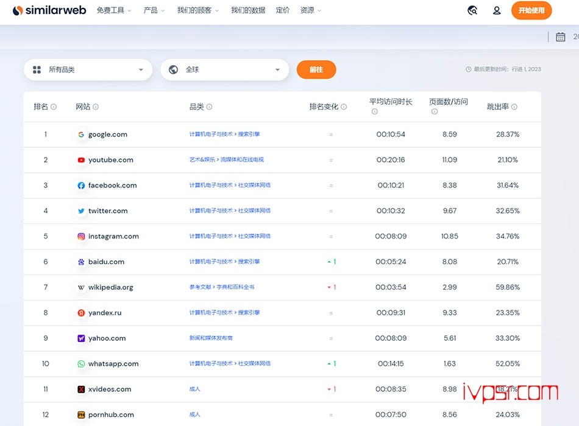579x426 pixels.
Task: Open the instagram.com site link
Action: 114,236
